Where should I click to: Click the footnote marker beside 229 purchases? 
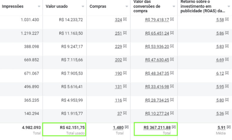coord(125,46)
